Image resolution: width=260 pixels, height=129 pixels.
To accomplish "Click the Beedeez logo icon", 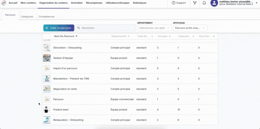I will pos(4,3).
